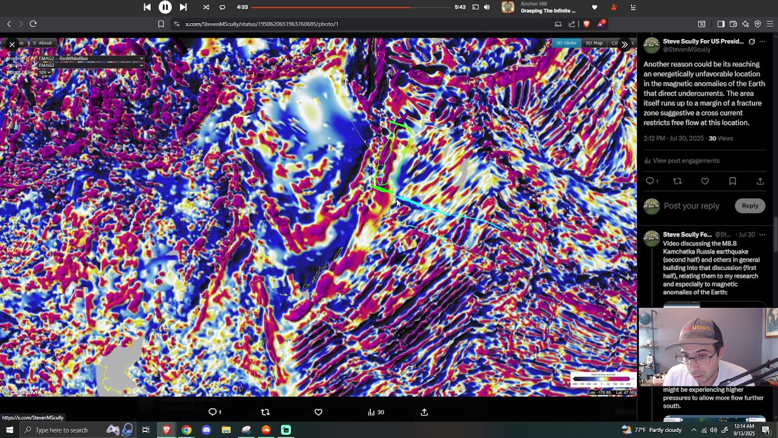
Task: Open Discord from taskbar
Action: pyautogui.click(x=207, y=430)
